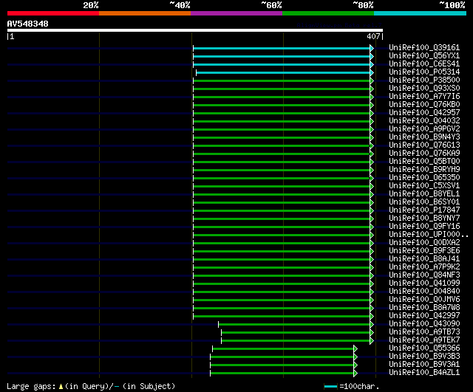The height and width of the screenshot is (392, 473).
Task: Open the UniRef100_A9TEK7 entry
Action: pos(424,340)
